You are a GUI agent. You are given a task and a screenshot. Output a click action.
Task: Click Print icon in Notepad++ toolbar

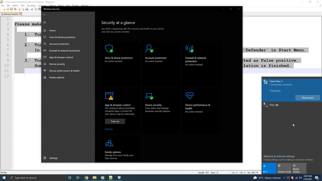pyautogui.click(x=27, y=9)
